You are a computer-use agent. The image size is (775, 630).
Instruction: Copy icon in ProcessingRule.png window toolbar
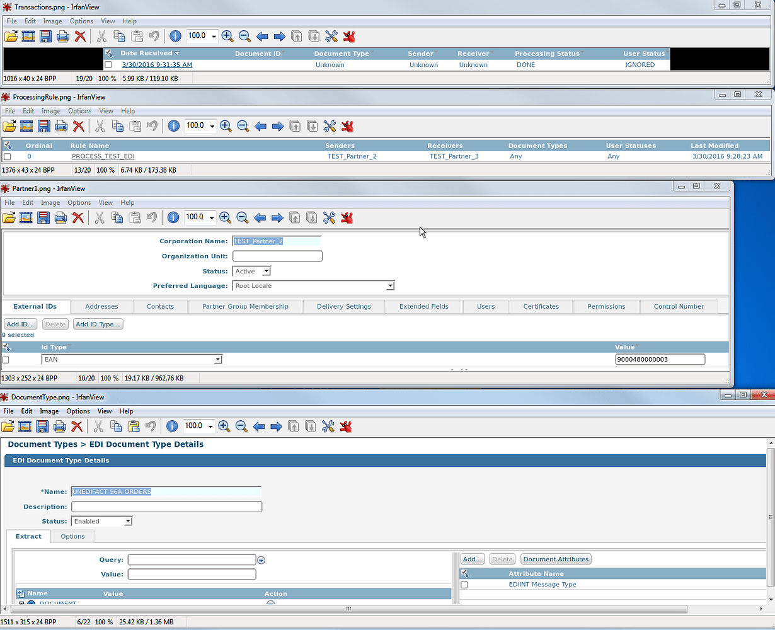tap(117, 127)
